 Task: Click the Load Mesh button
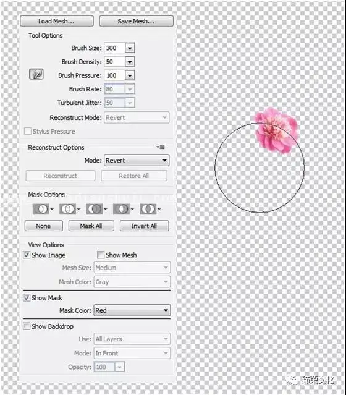pos(57,21)
